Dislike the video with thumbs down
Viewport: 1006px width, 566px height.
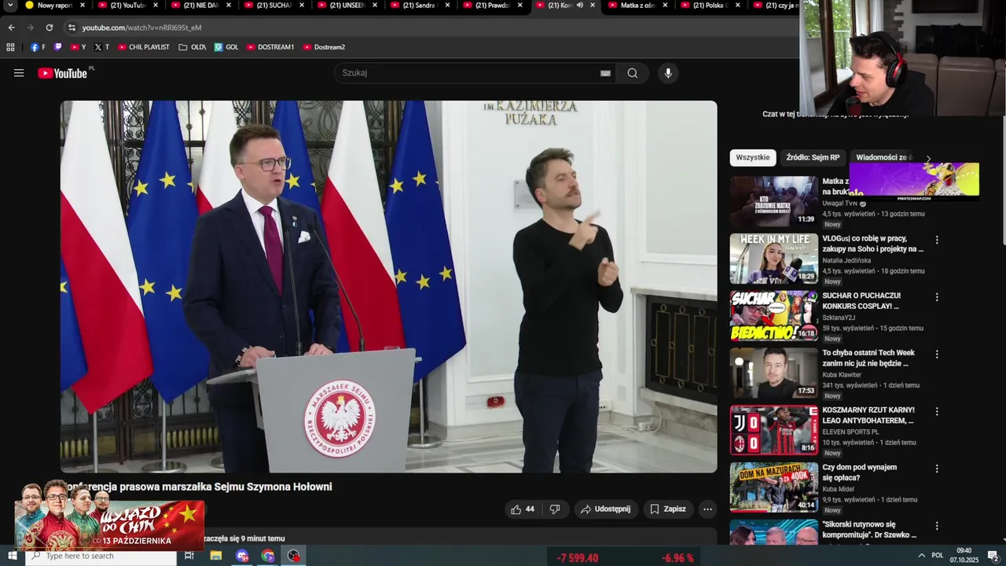click(555, 509)
